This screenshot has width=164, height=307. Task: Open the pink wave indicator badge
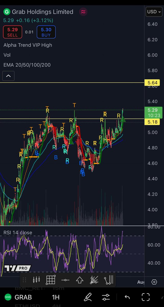(x=83, y=12)
